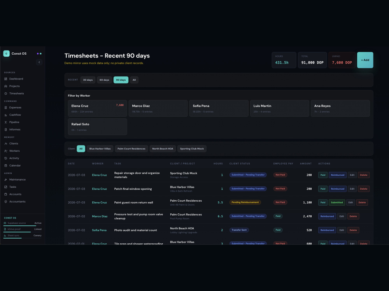389x291 pixels.
Task: Select the Workers icon
Action: 6,151
